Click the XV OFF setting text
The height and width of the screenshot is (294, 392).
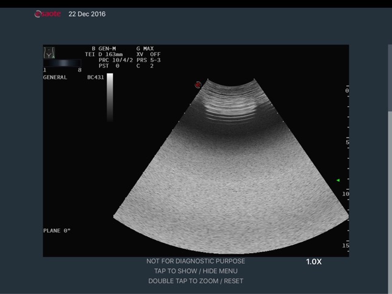(x=149, y=54)
